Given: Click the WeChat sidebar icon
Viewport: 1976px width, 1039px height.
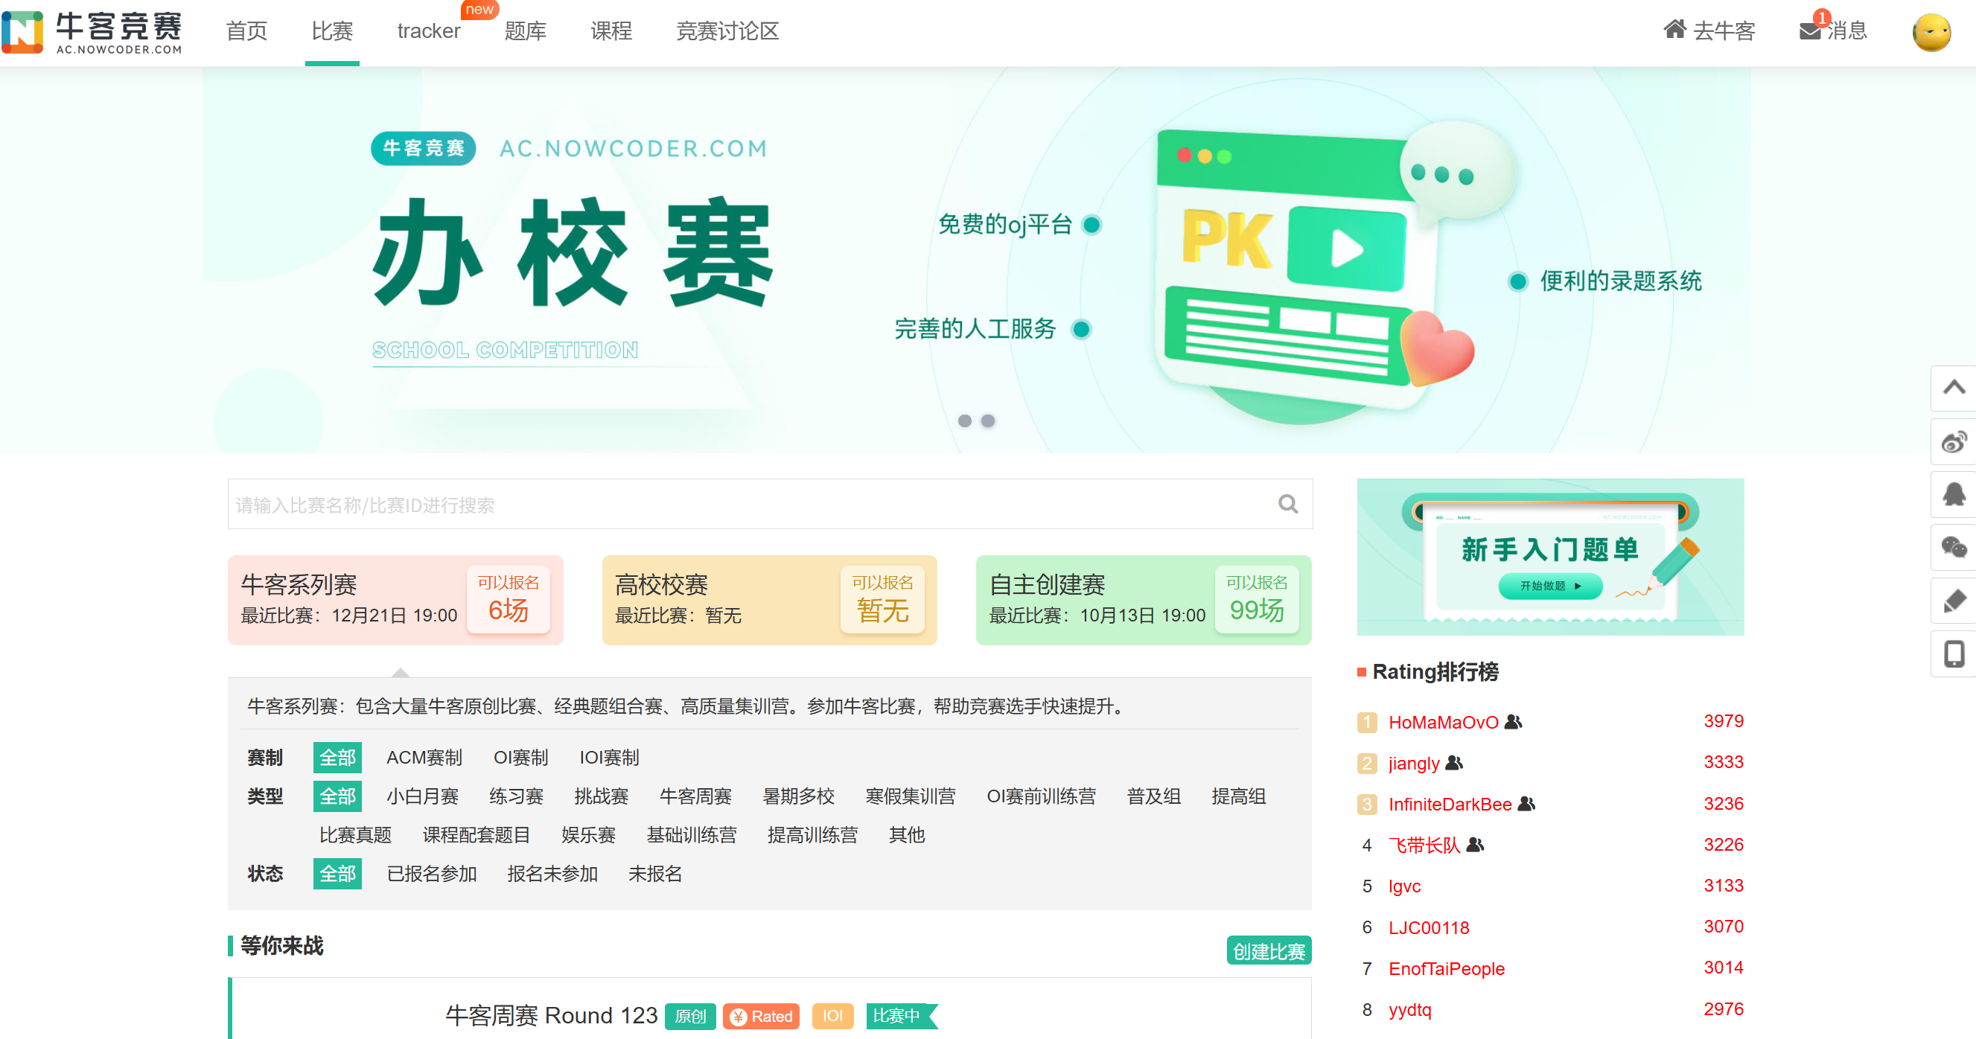Looking at the screenshot, I should pyautogui.click(x=1953, y=548).
